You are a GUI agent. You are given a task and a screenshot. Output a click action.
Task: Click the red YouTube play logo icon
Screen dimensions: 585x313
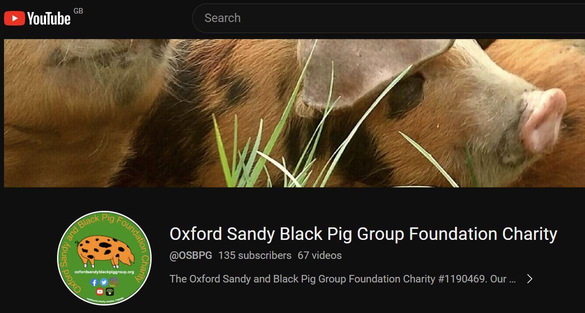click(x=15, y=19)
